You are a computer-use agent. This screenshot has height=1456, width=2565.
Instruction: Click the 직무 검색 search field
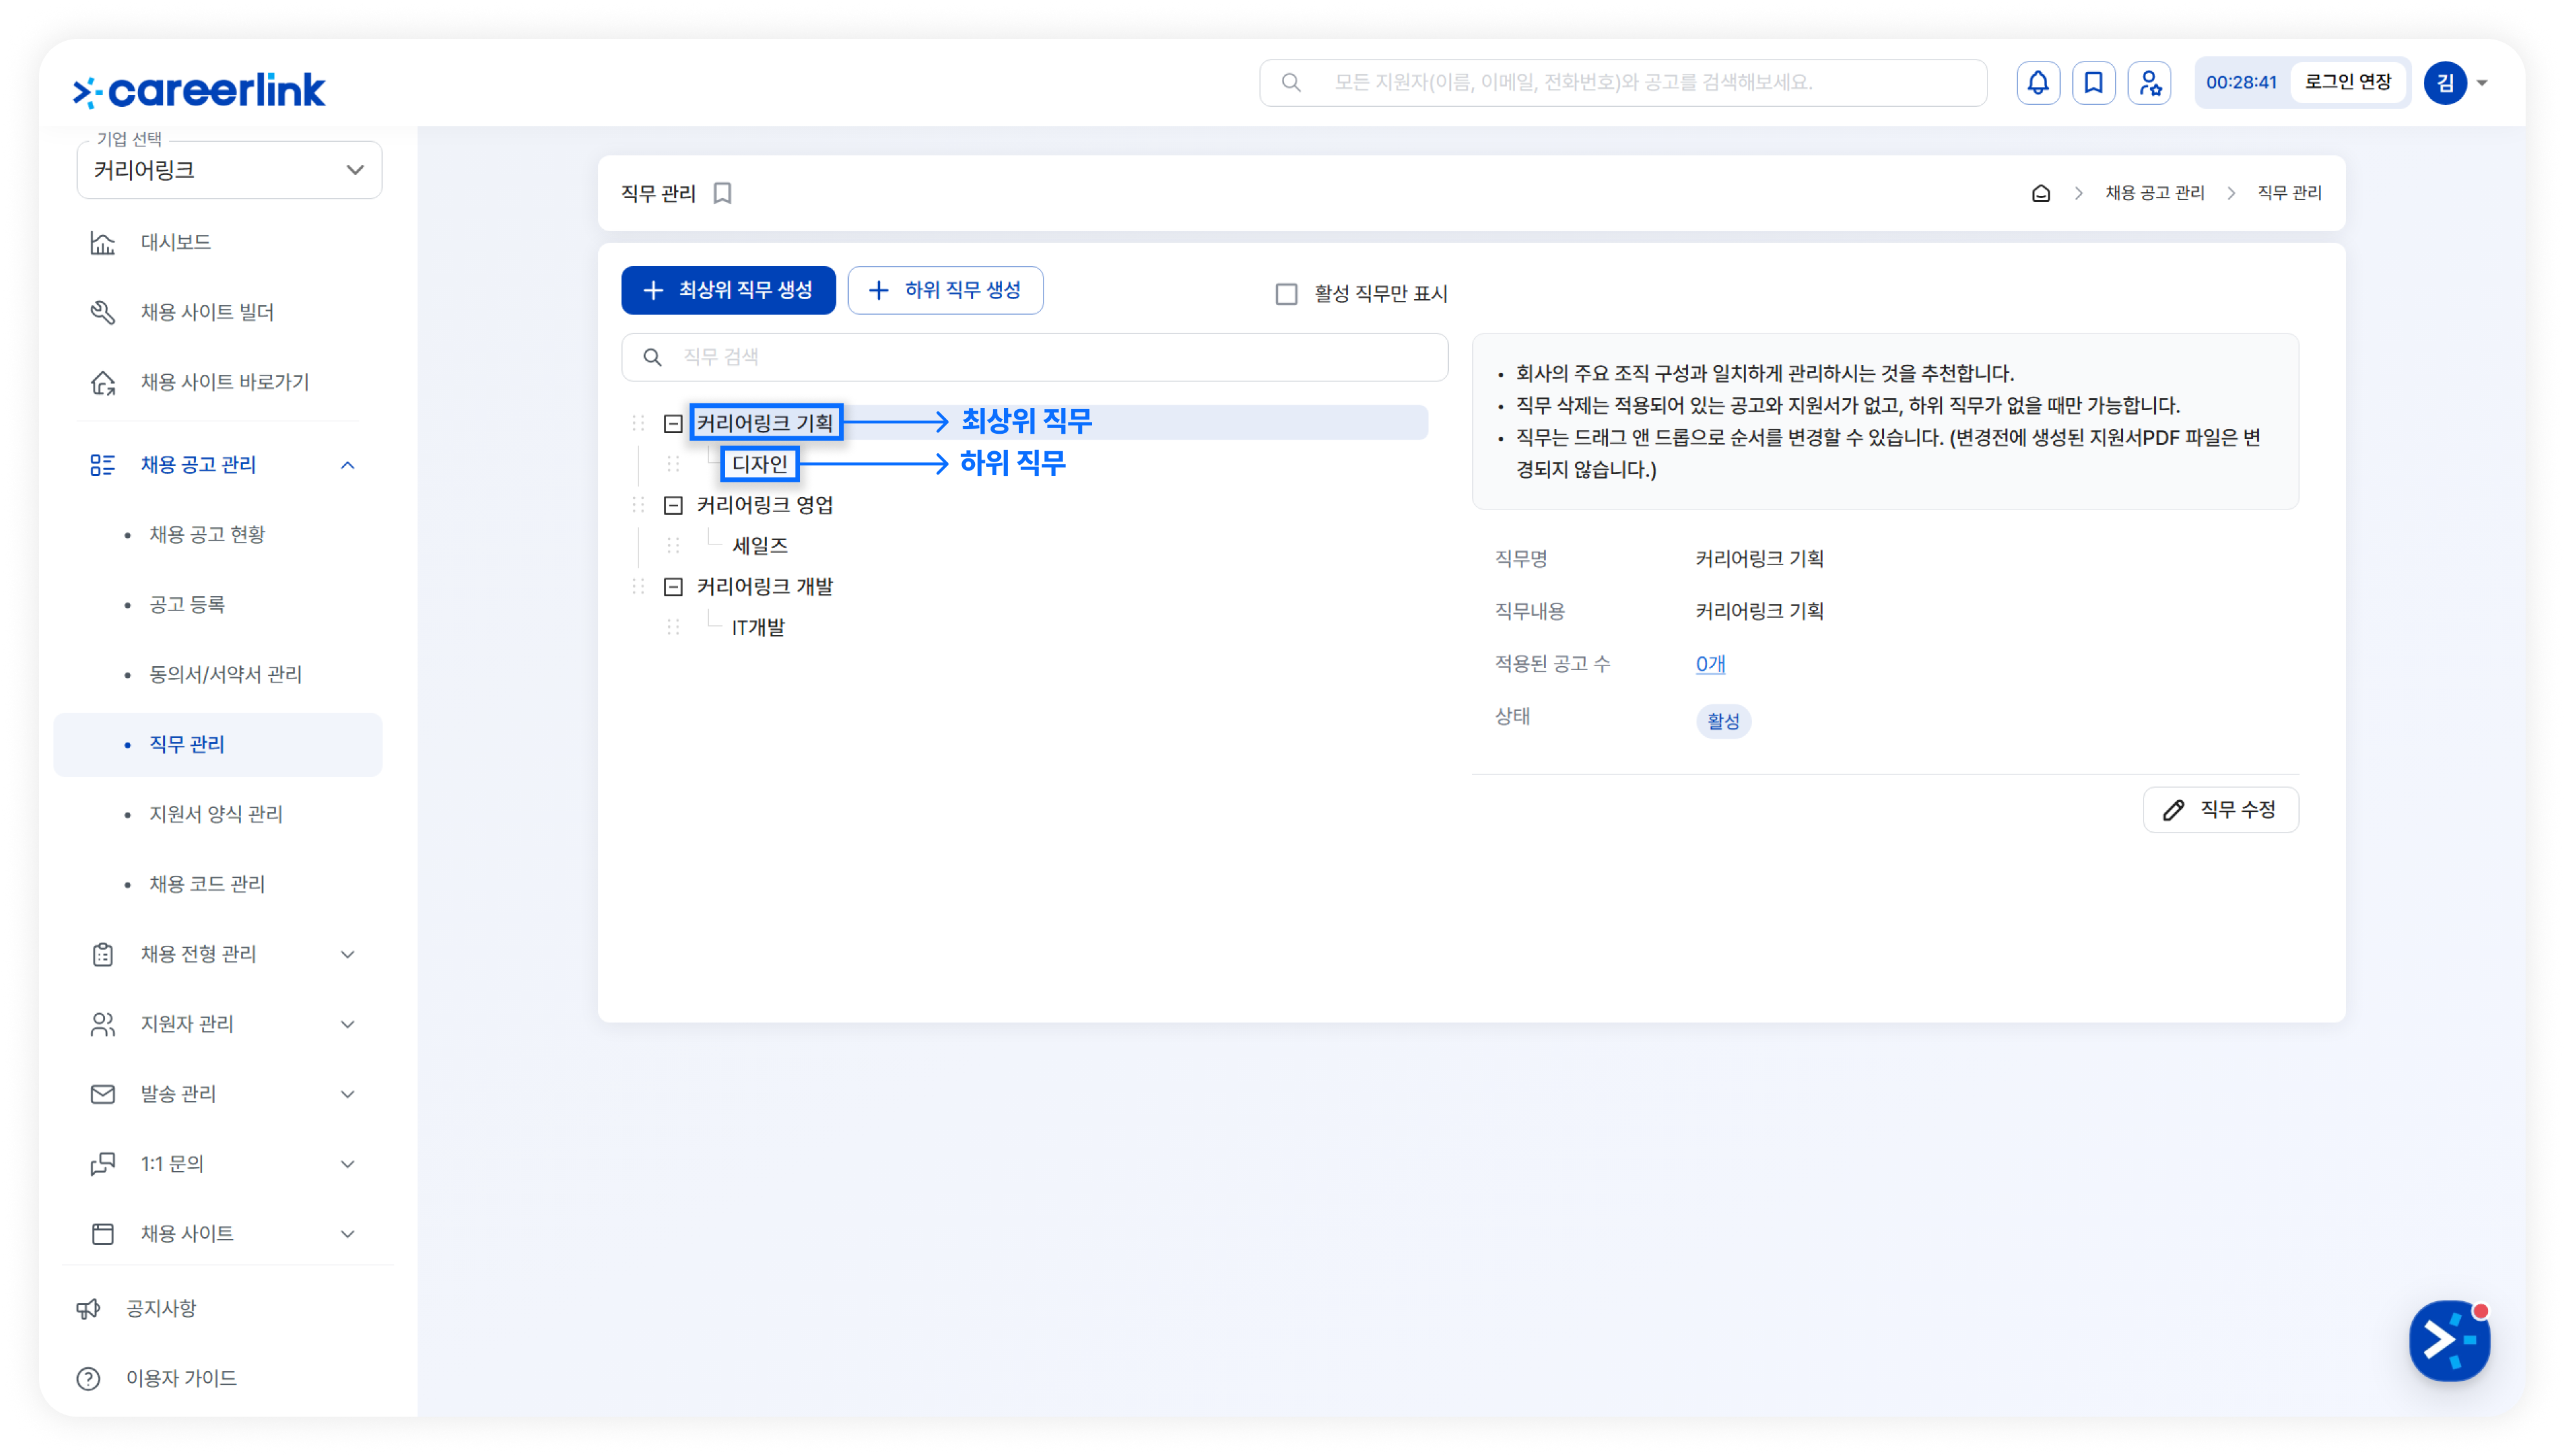coord(1034,358)
